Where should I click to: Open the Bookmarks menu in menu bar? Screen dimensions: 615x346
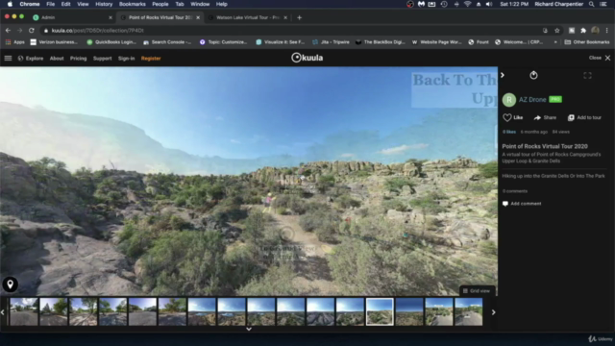pyautogui.click(x=133, y=4)
